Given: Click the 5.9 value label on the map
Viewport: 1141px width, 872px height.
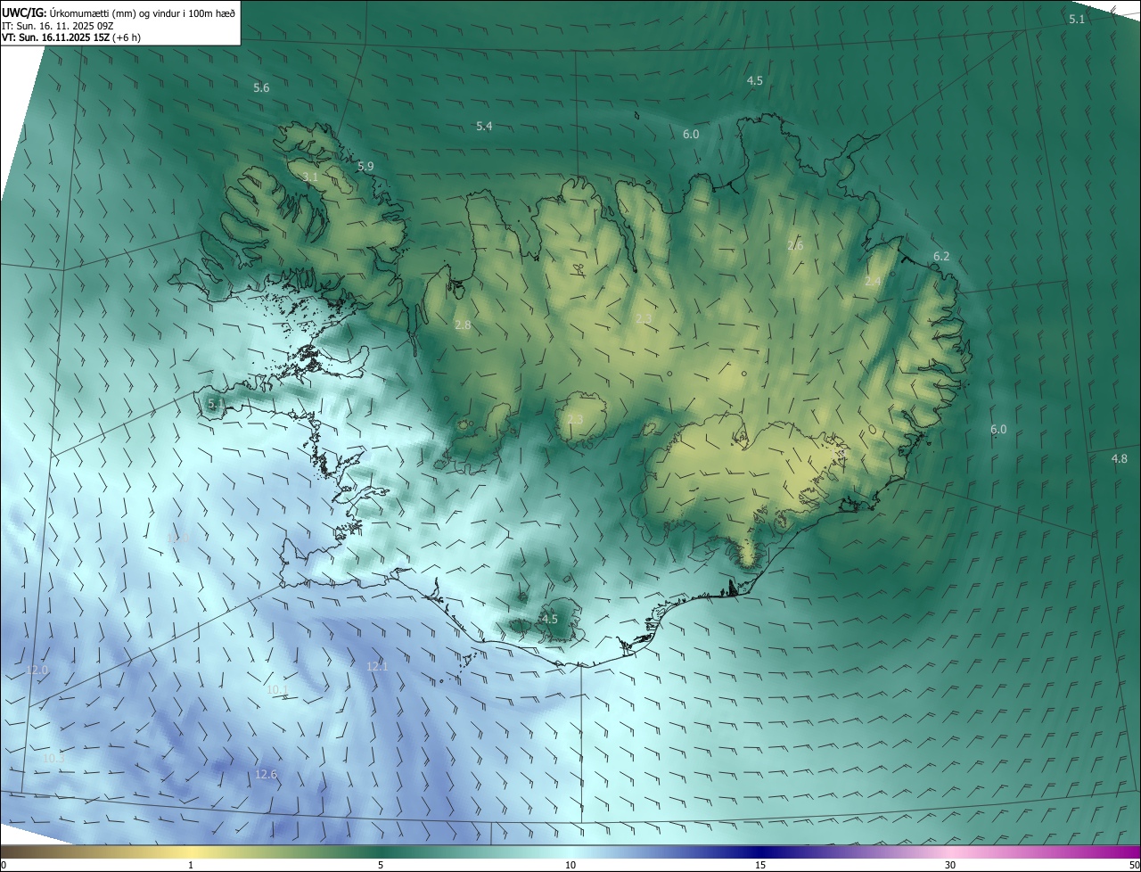Looking at the screenshot, I should [365, 167].
